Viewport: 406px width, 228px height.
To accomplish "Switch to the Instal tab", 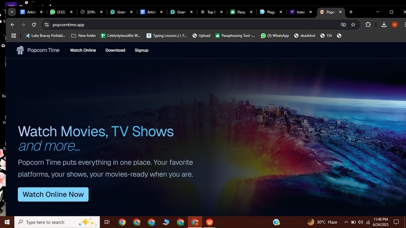I will pyautogui.click(x=301, y=12).
